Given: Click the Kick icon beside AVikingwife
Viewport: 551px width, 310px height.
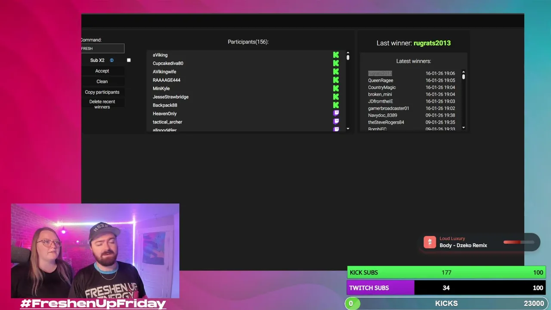Looking at the screenshot, I should pos(336,71).
